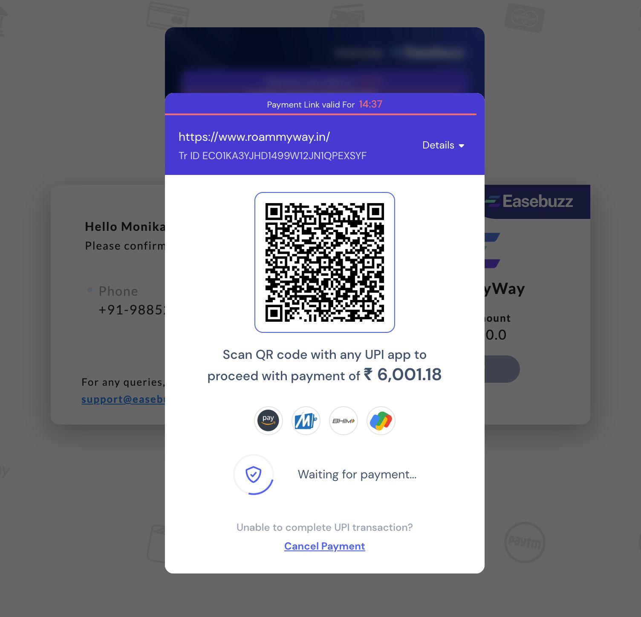
Task: Open the roammyway.in merchant URL
Action: [x=254, y=137]
